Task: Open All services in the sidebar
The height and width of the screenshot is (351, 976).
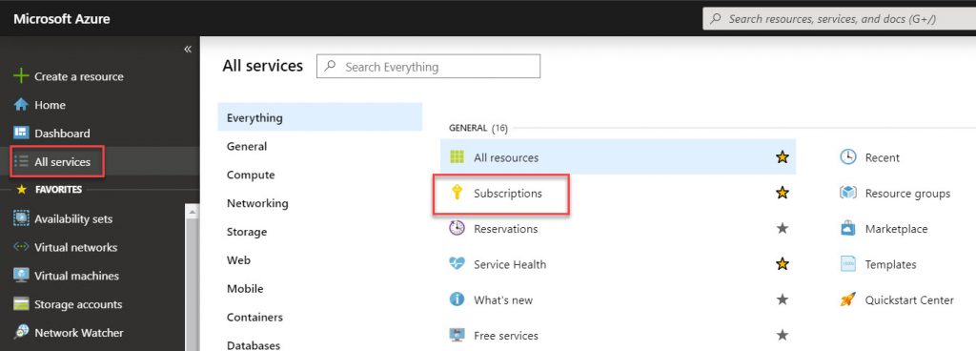Action: pos(57,162)
